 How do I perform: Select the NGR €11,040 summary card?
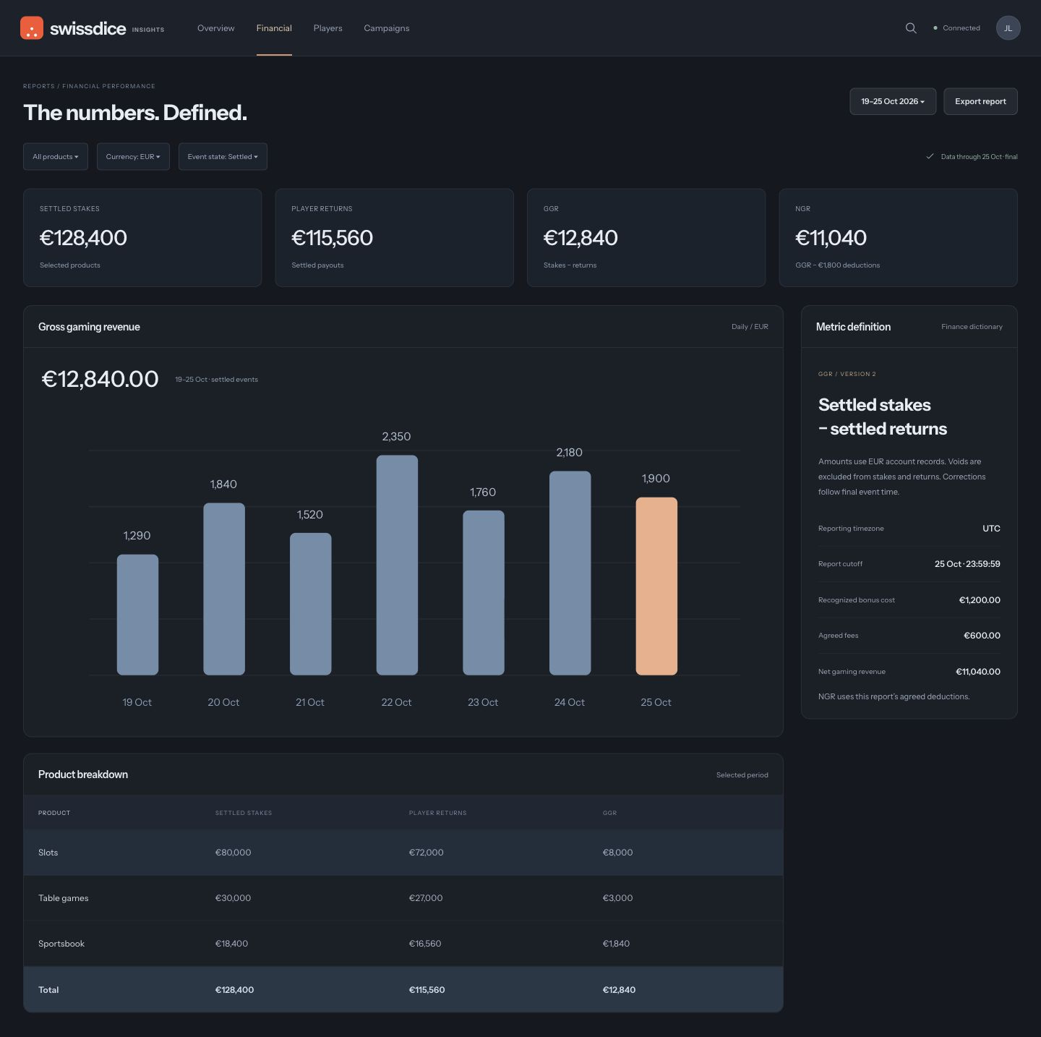pos(898,238)
